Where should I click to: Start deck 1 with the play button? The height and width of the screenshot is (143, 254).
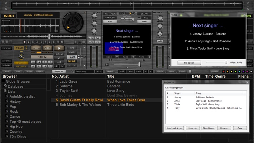pos(59,48)
